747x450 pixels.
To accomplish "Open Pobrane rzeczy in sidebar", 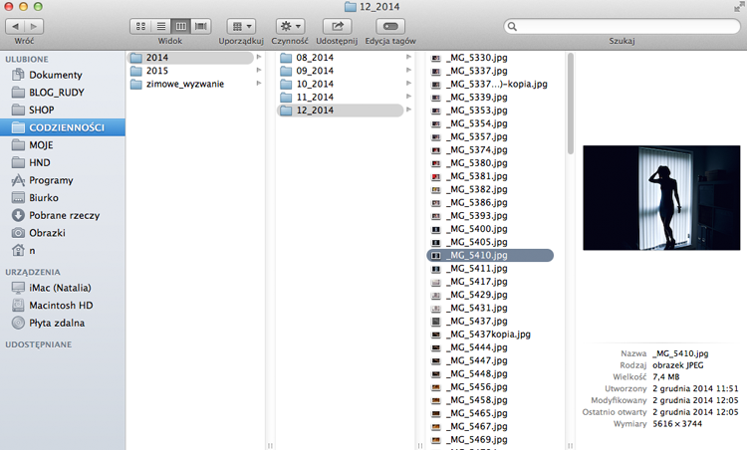I will click(63, 215).
